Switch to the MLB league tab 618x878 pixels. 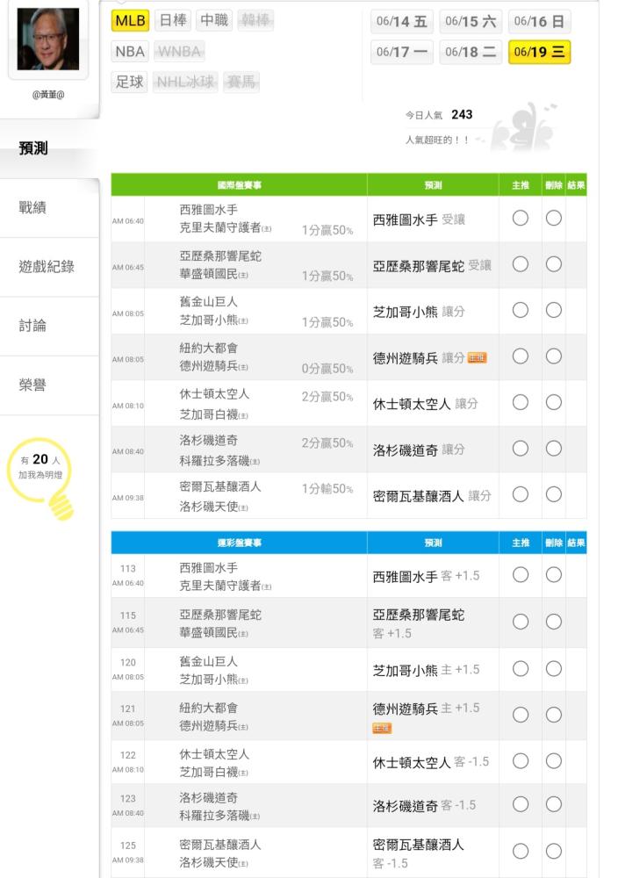130,21
